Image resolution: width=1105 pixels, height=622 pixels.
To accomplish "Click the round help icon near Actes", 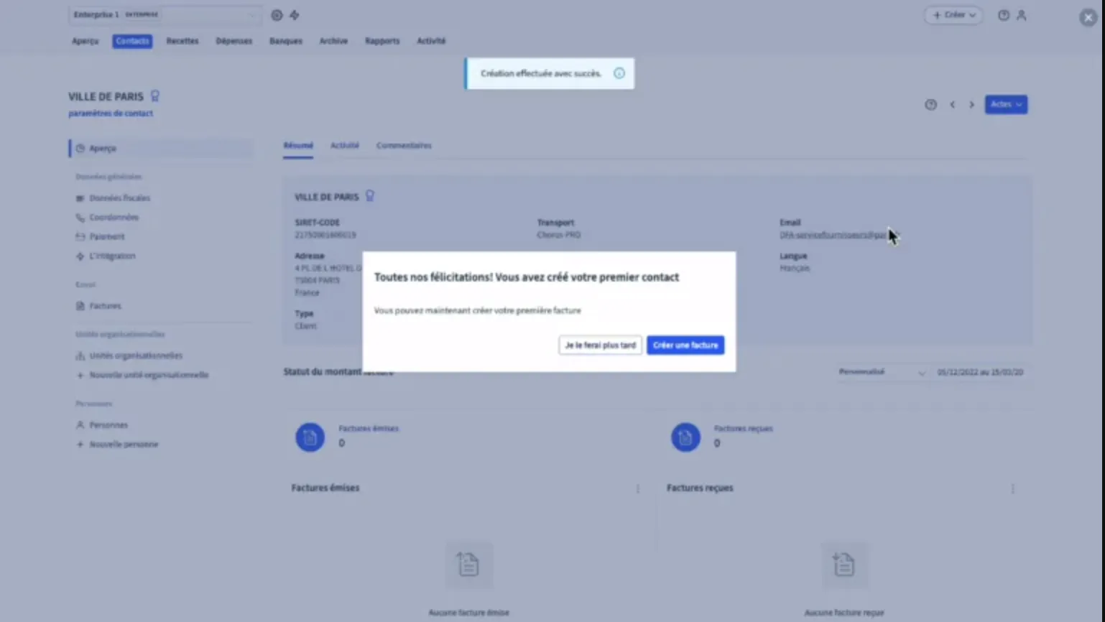I will (930, 105).
